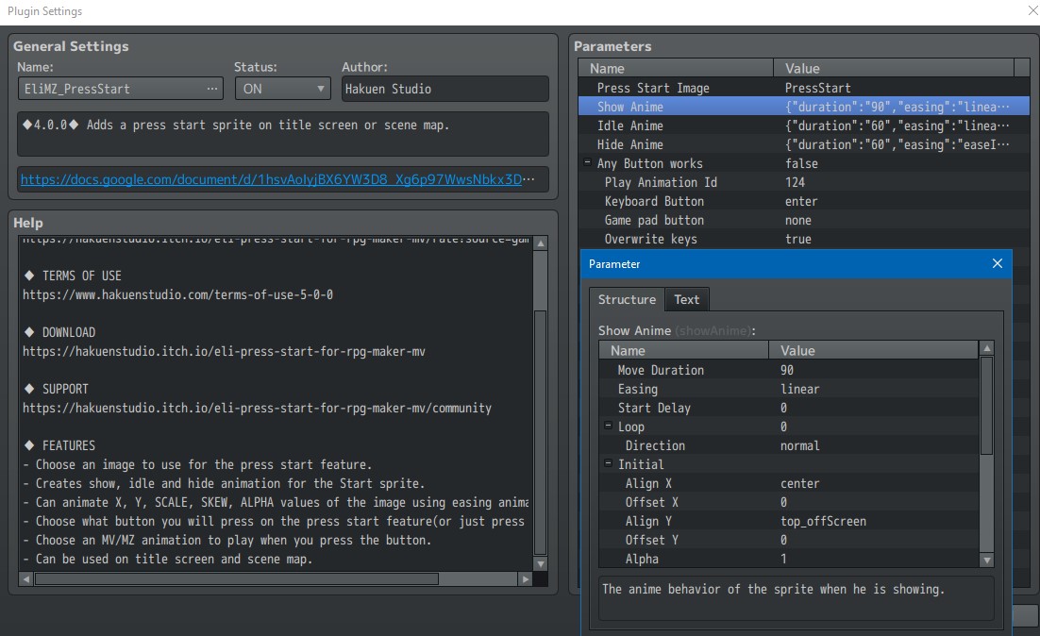This screenshot has width=1040, height=636.
Task: Click the Author field Hakuen Studio
Action: point(445,88)
